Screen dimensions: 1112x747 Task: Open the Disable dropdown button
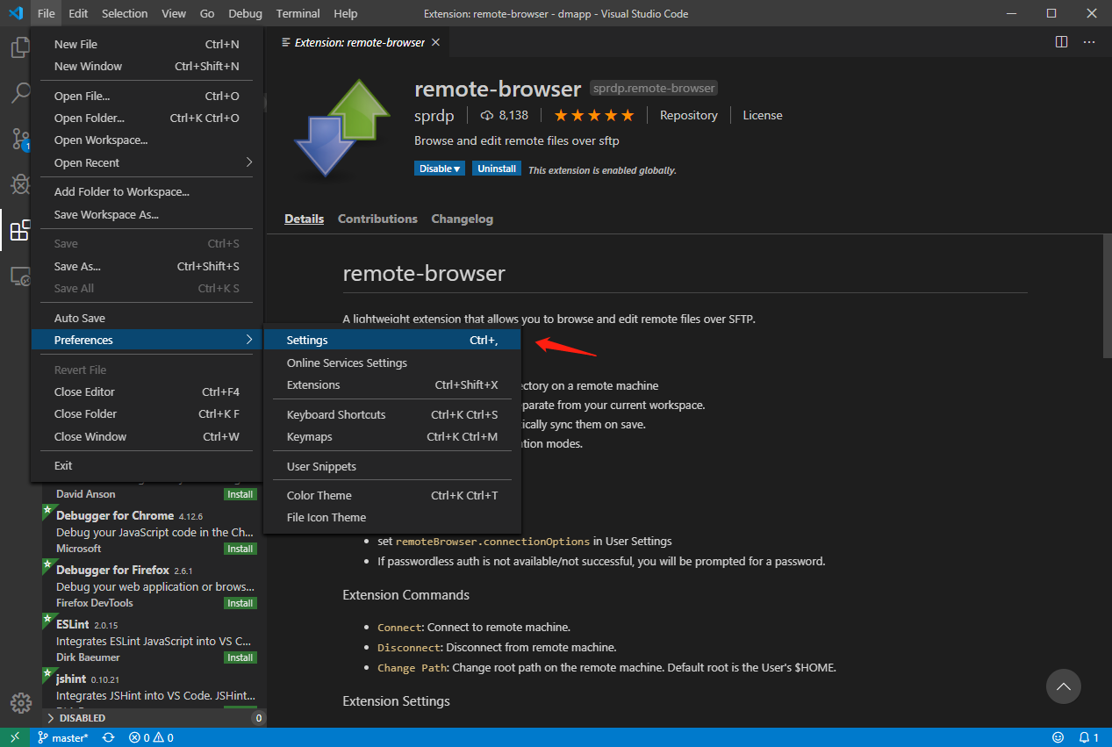coord(440,169)
